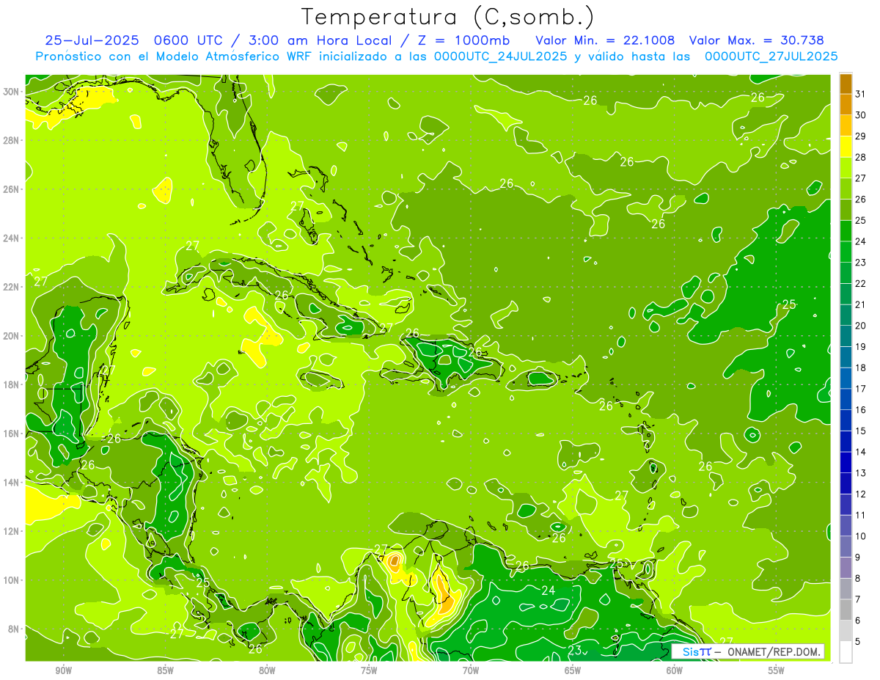
Task: Click the 8N latitude axis label
Action: (14, 629)
